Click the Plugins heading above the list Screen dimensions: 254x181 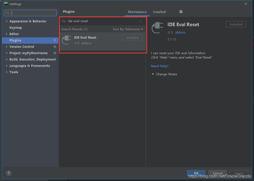pyautogui.click(x=69, y=12)
